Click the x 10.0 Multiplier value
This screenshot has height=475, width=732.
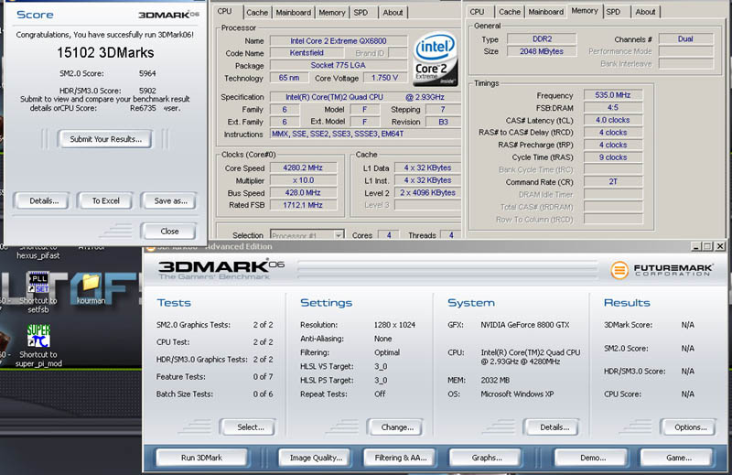click(x=303, y=180)
